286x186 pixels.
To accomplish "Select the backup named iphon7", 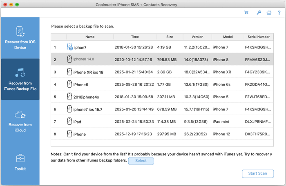I will pyautogui.click(x=80, y=48).
